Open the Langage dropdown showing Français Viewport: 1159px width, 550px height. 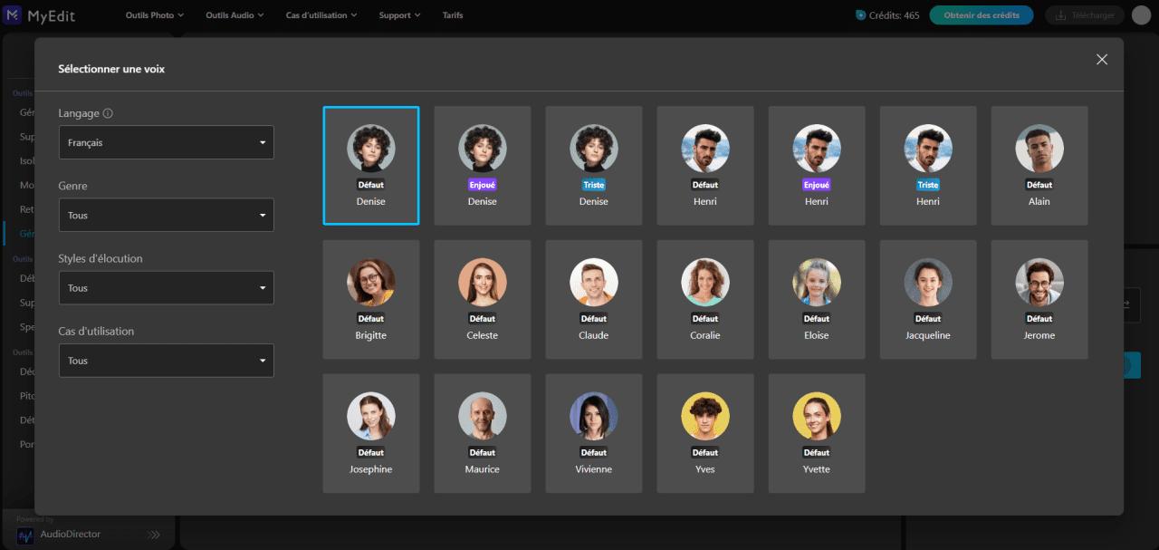click(x=166, y=142)
